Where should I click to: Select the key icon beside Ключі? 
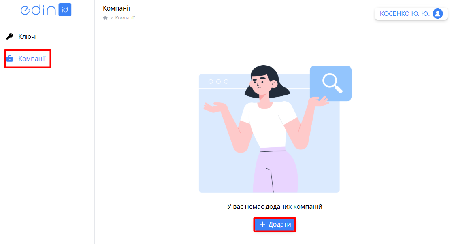10,36
